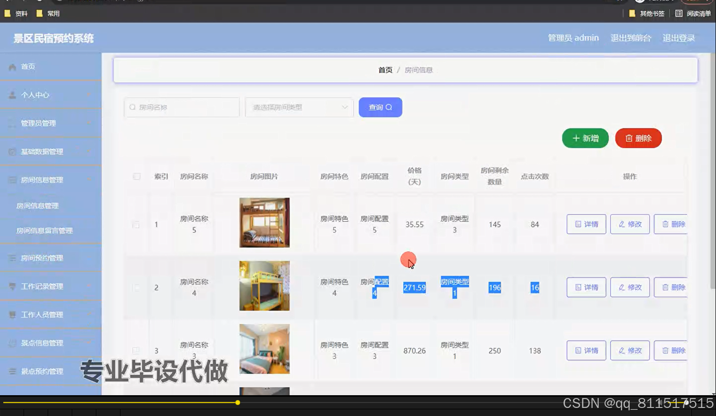Image resolution: width=716 pixels, height=416 pixels.
Task: Tick the checkbox for row 房间名称 5
Action: pos(136,225)
